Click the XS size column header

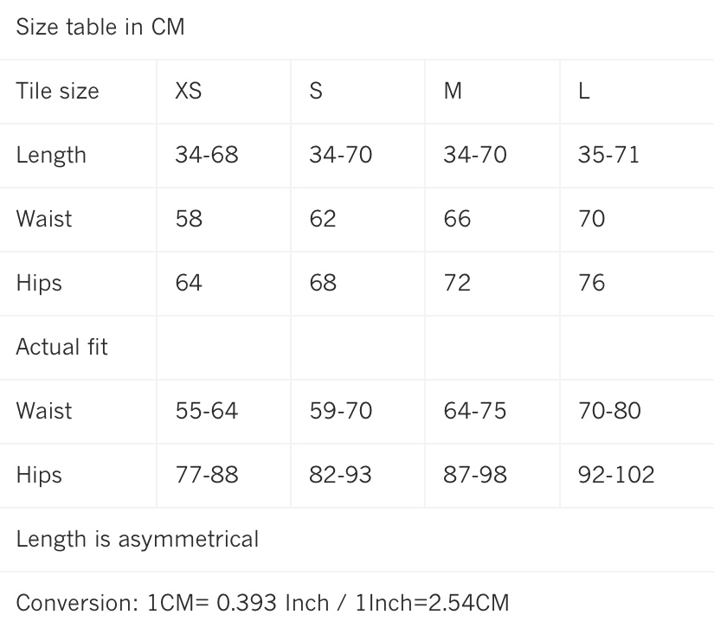pos(189,91)
